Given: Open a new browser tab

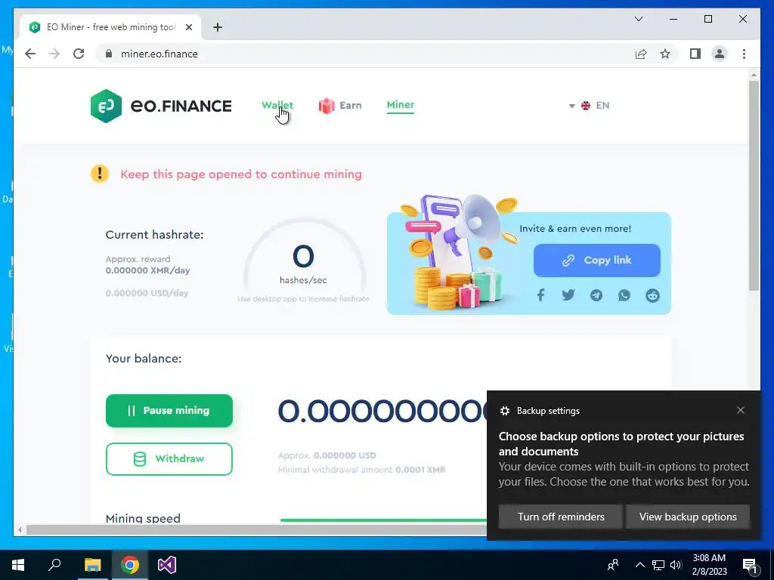Looking at the screenshot, I should pos(217,27).
